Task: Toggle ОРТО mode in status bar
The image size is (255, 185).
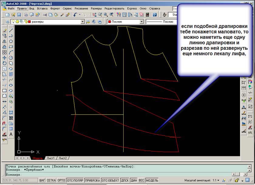Action: coord(61,180)
